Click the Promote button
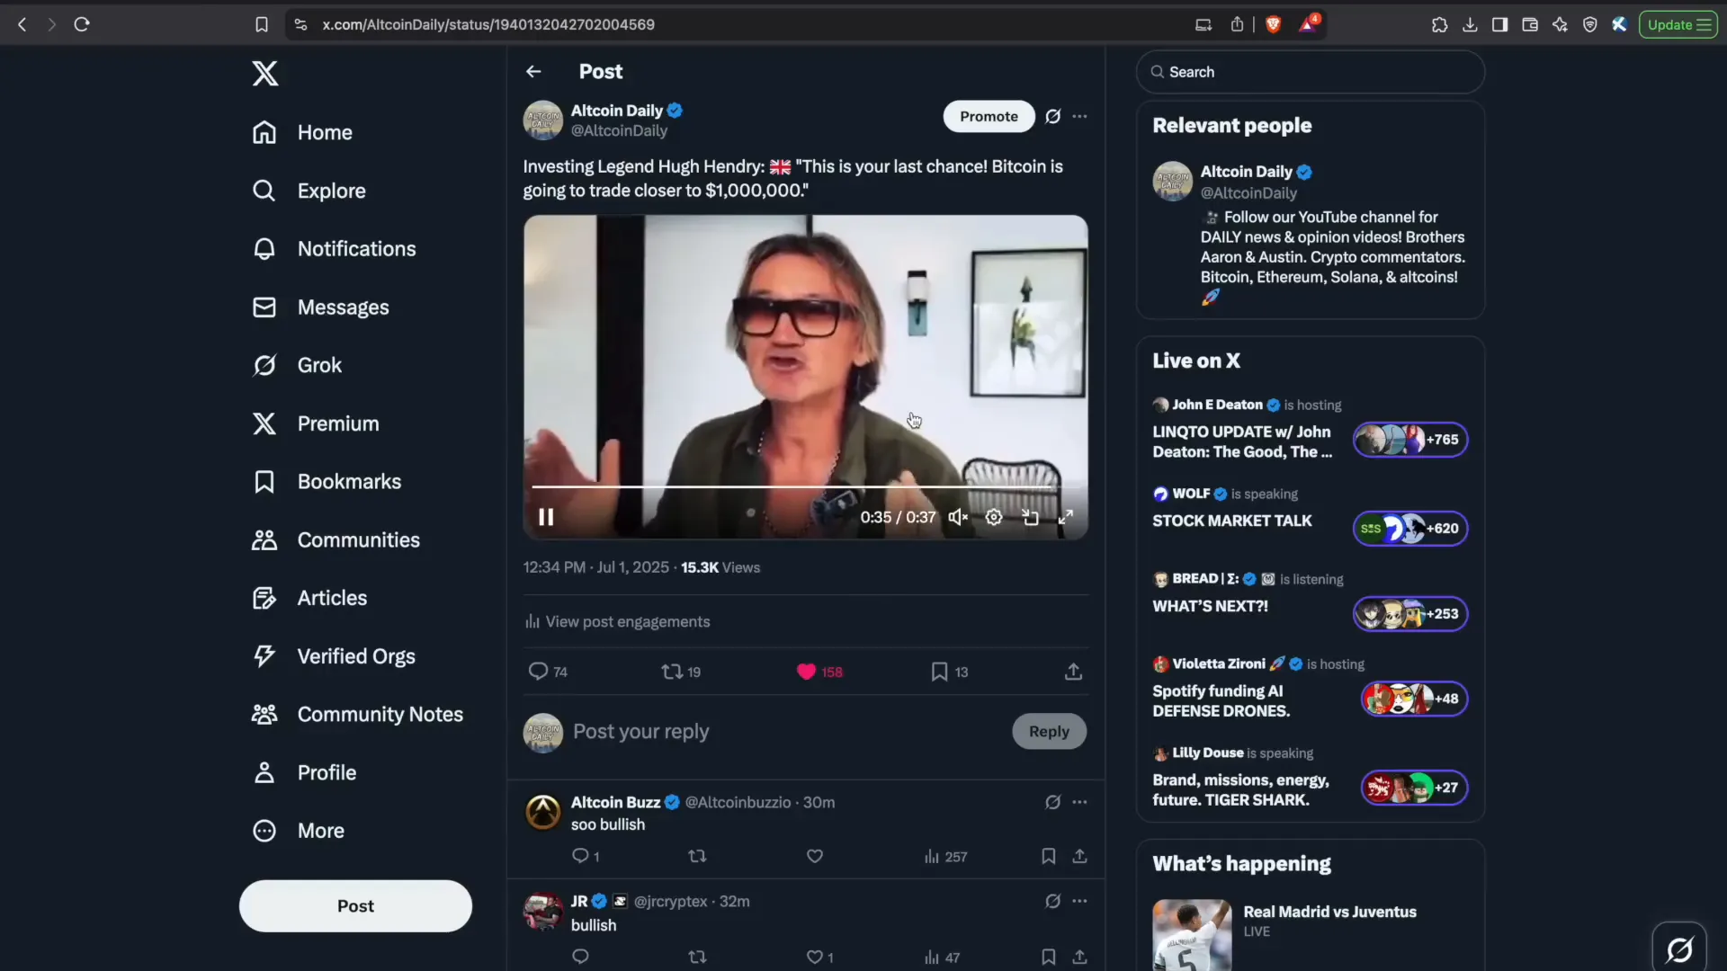The height and width of the screenshot is (971, 1727). pyautogui.click(x=989, y=116)
